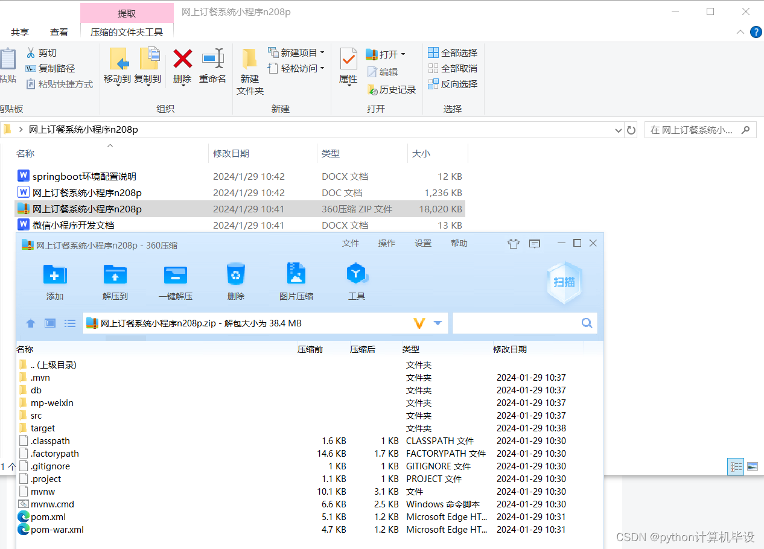Click the list view icon in 360压缩

(x=70, y=323)
